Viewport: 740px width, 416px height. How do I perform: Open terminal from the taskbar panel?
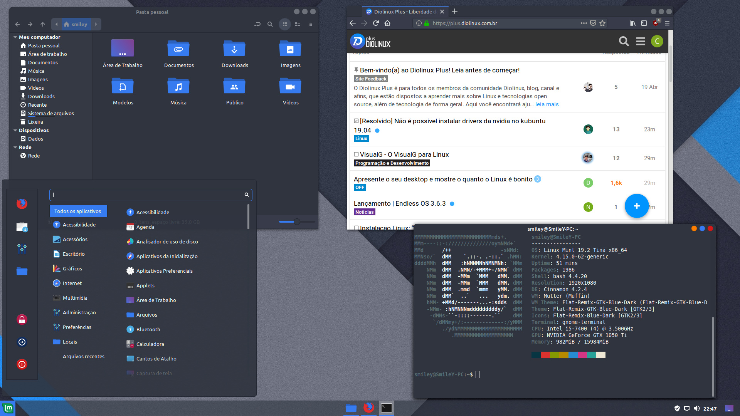[386, 408]
